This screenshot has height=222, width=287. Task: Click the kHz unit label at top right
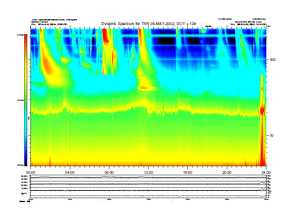pyautogui.click(x=269, y=26)
